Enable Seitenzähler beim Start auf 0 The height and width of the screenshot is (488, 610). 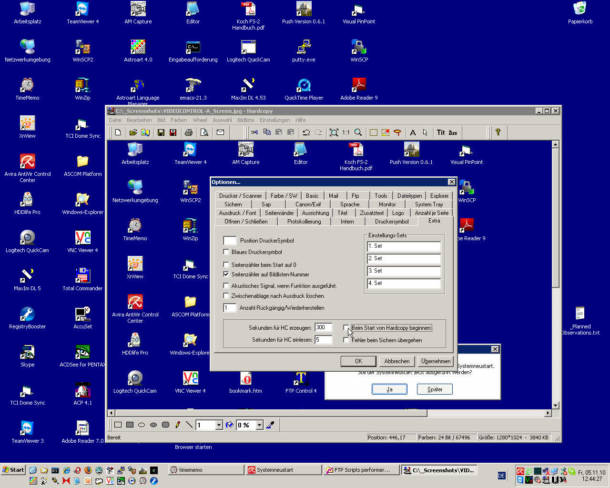tap(226, 264)
